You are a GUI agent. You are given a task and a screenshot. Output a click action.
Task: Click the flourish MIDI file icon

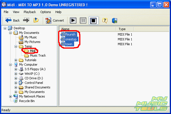[x=62, y=34]
